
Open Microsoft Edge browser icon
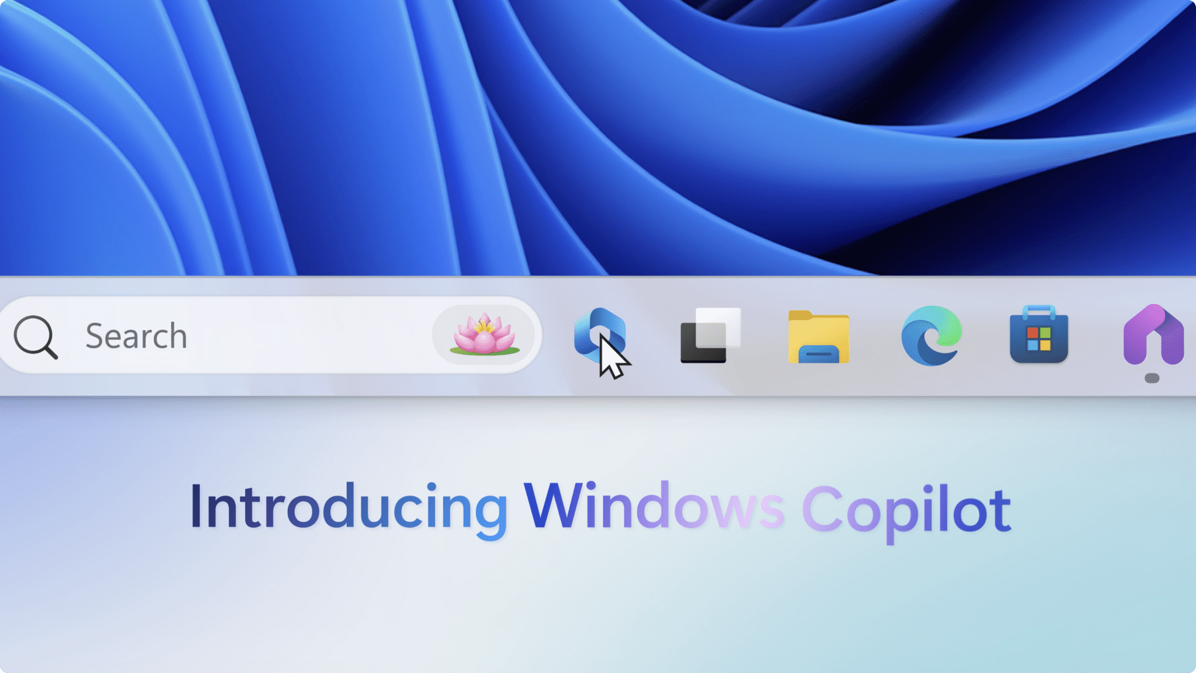coord(931,336)
